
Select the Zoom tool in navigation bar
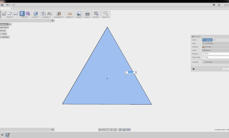tap(111, 130)
